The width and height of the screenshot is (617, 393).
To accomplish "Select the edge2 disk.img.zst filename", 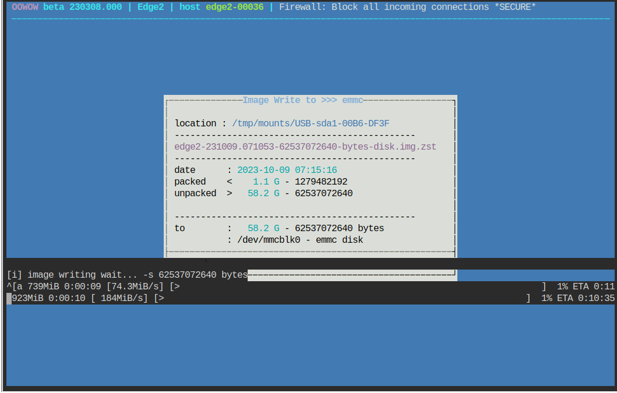I will [305, 147].
